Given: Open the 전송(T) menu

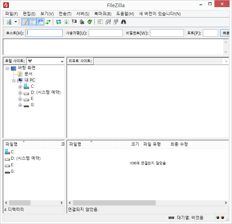Looking at the screenshot, I should point(65,14).
